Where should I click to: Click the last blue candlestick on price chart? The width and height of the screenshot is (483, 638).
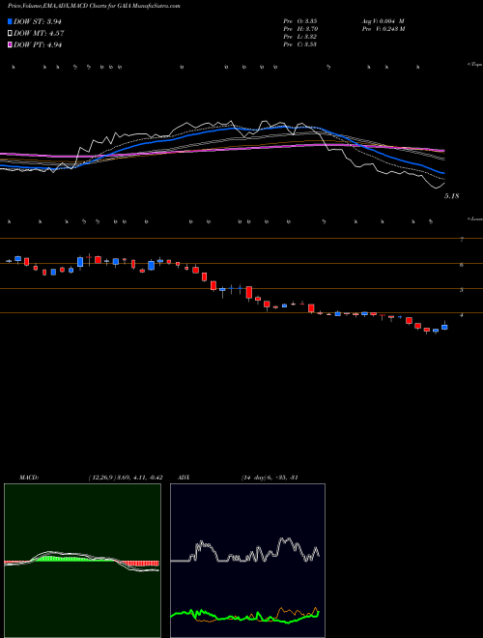coord(444,327)
